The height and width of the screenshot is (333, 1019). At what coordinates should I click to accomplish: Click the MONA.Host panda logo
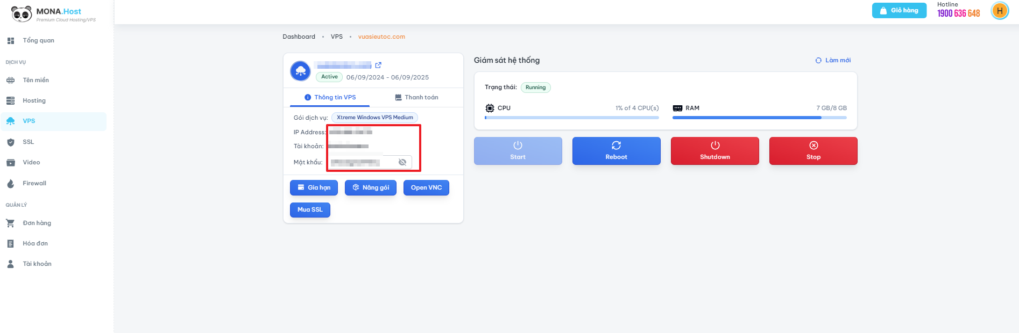[x=22, y=13]
